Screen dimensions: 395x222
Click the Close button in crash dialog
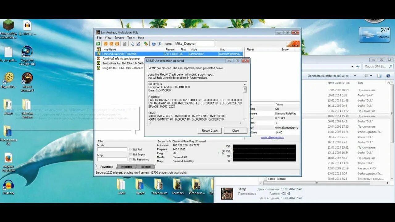235,130
